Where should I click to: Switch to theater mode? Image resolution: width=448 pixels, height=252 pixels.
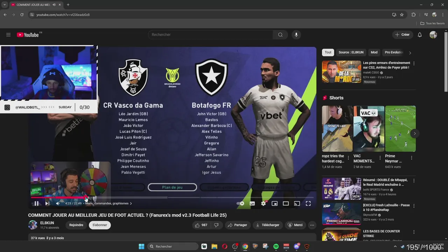click(x=286, y=203)
